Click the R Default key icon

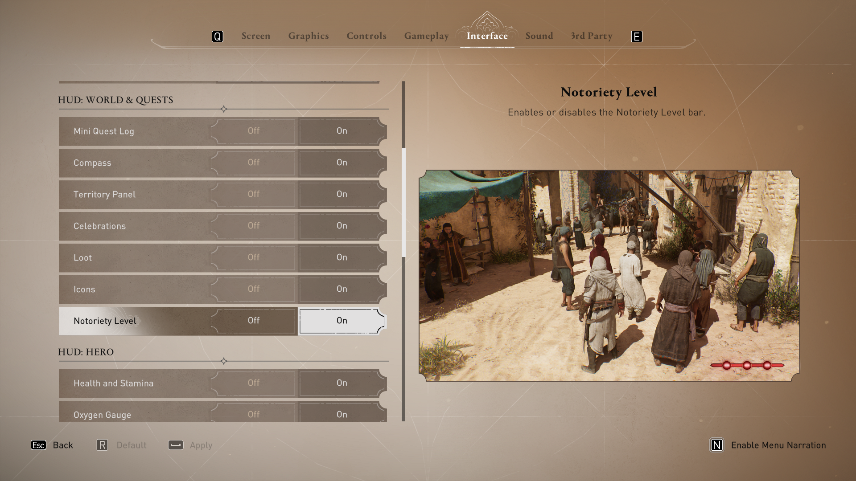pyautogui.click(x=102, y=445)
